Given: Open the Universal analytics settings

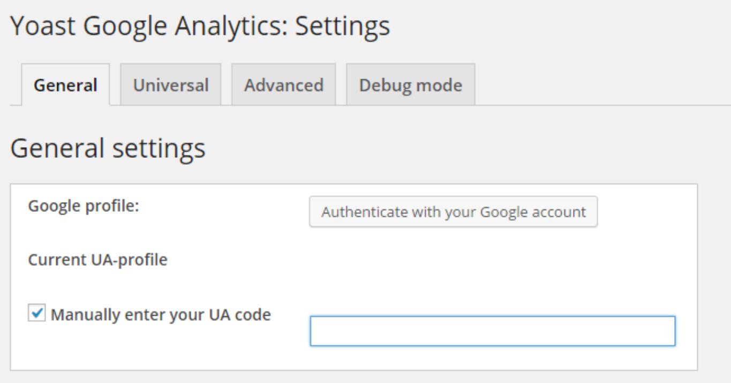Looking at the screenshot, I should [170, 83].
